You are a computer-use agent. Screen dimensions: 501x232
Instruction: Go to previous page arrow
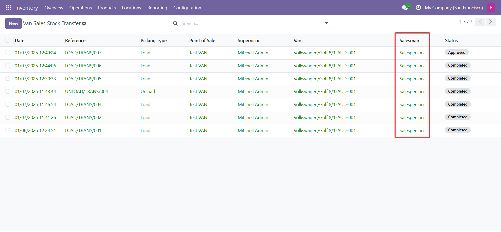point(480,22)
